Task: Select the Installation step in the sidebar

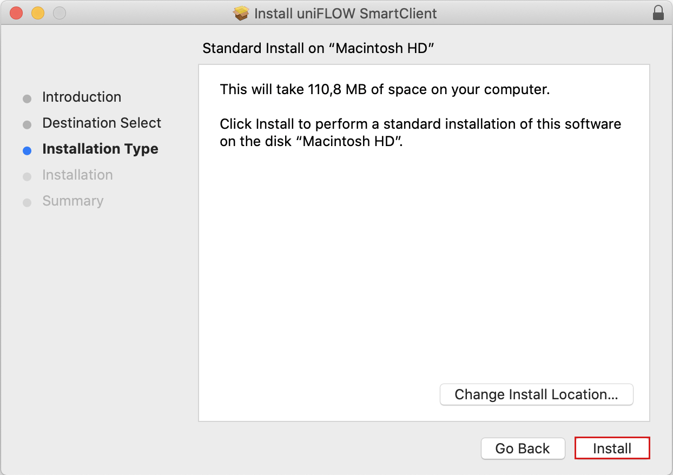Action: [x=77, y=175]
